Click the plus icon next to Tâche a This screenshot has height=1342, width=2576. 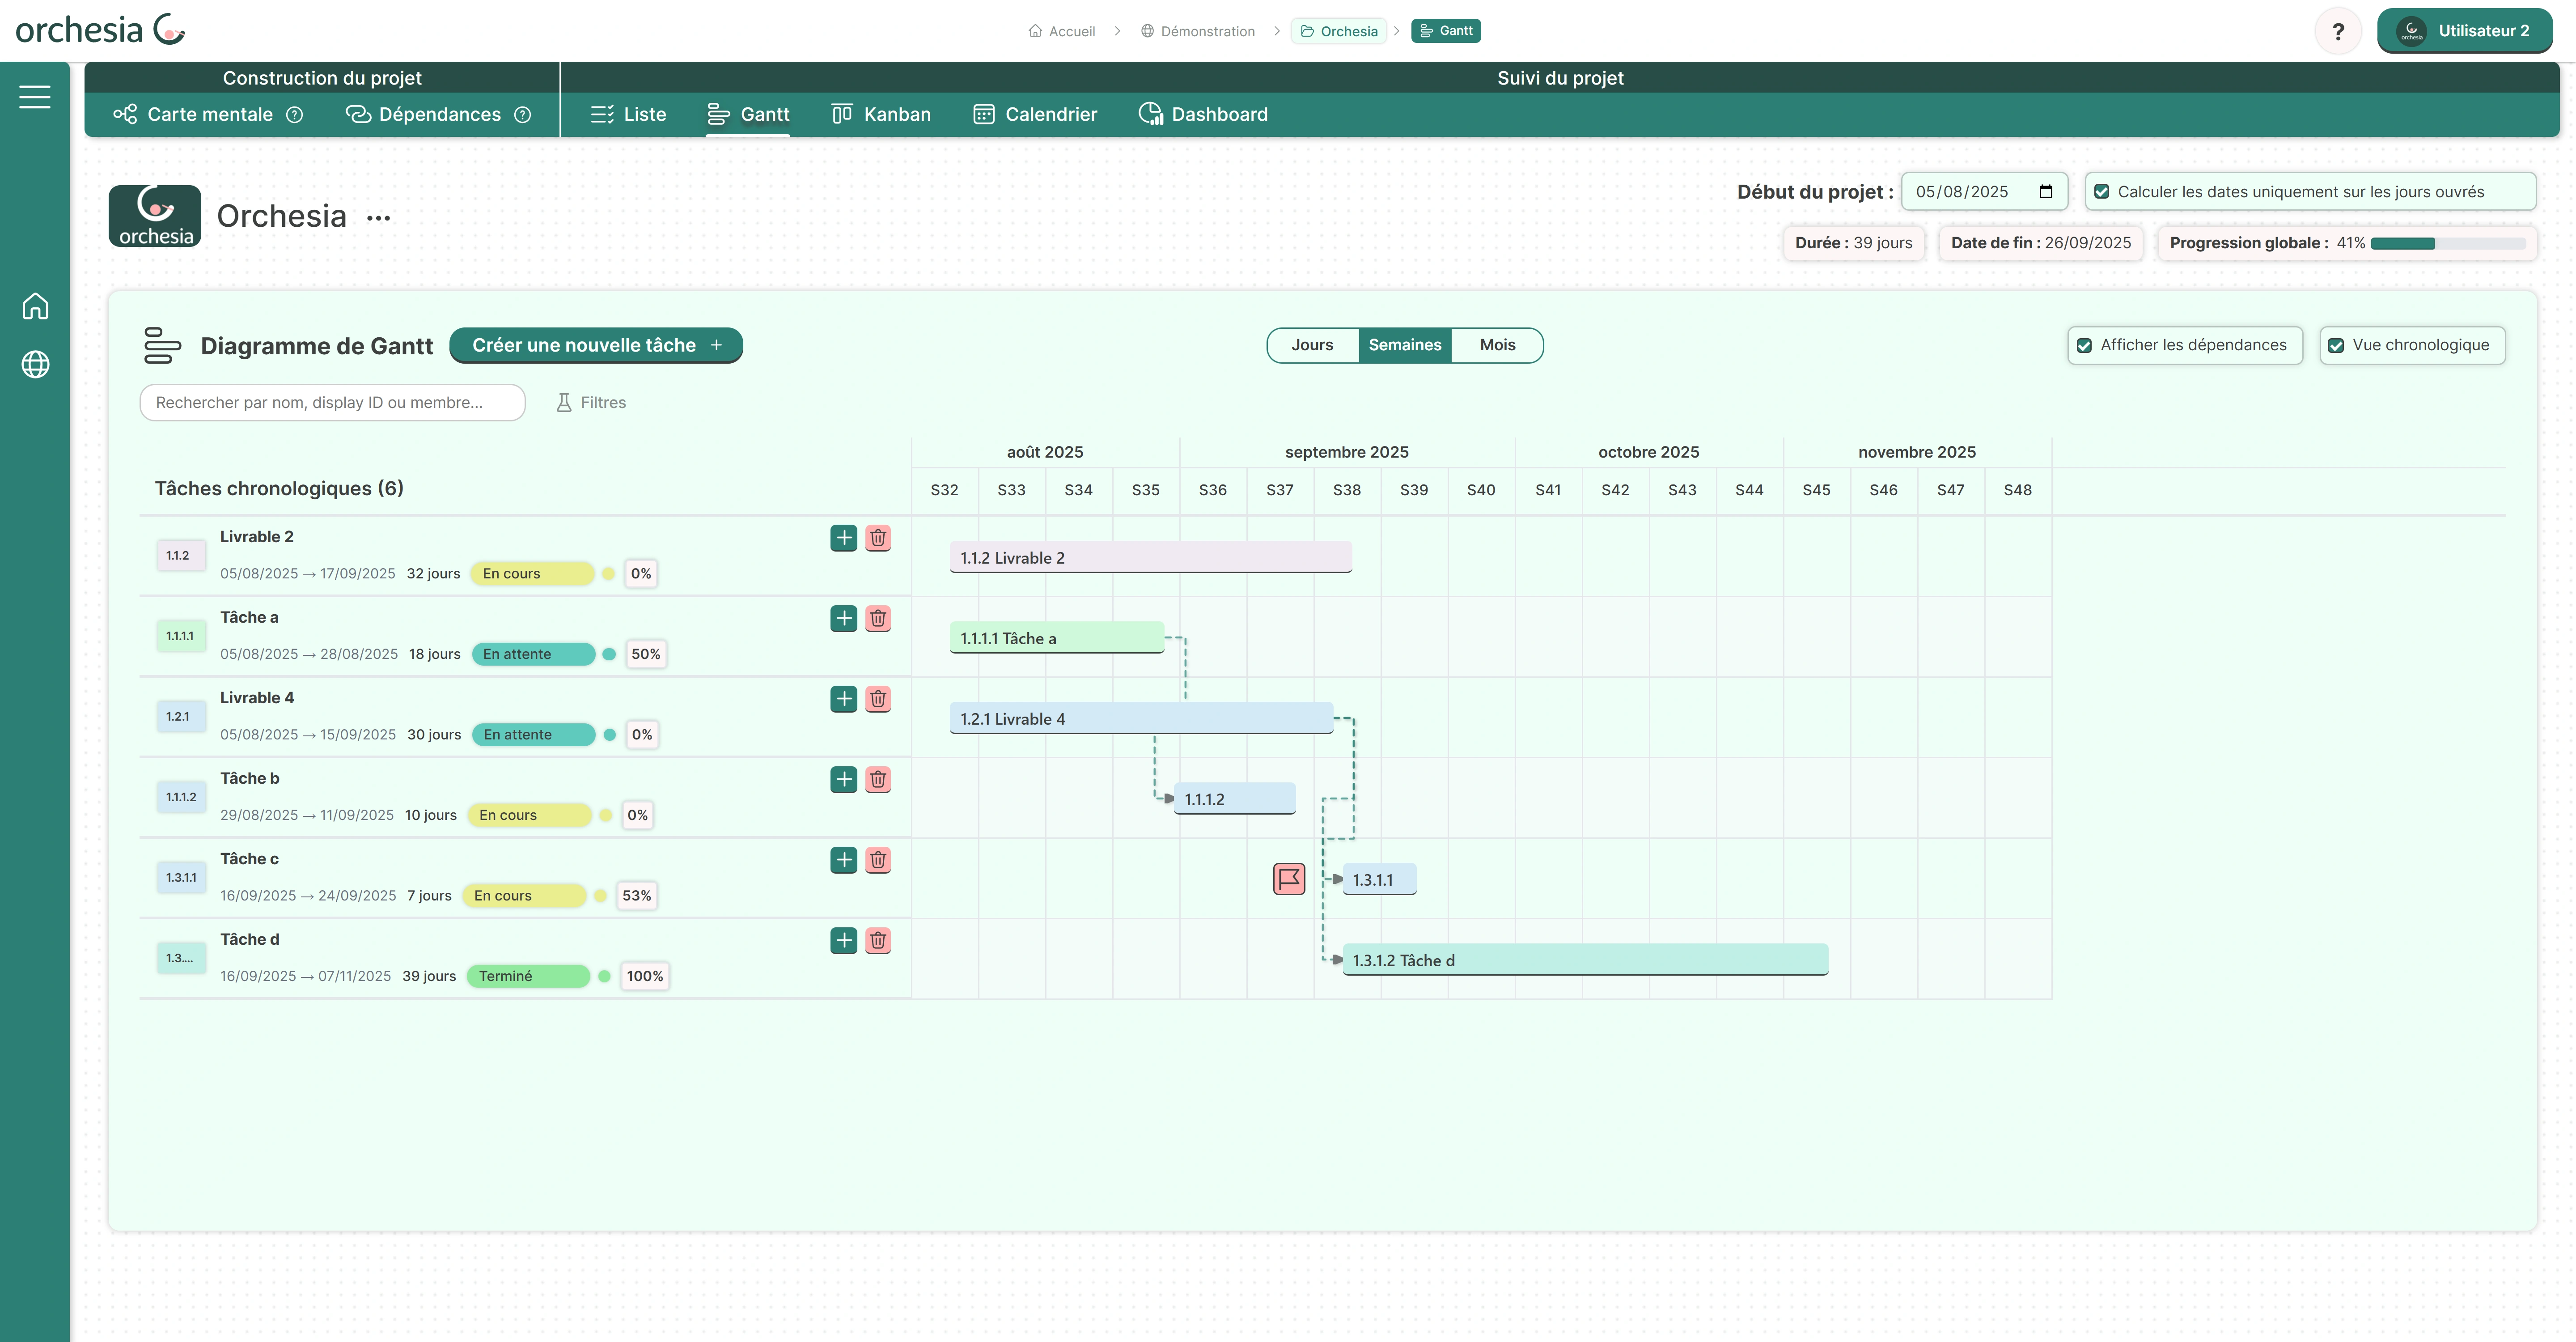click(843, 618)
